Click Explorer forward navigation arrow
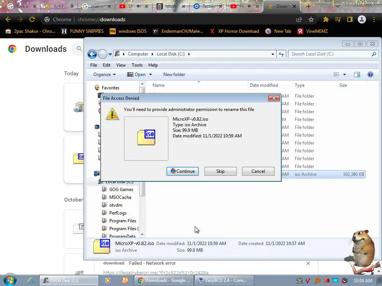Image resolution: width=382 pixels, height=286 pixels. click(x=103, y=54)
